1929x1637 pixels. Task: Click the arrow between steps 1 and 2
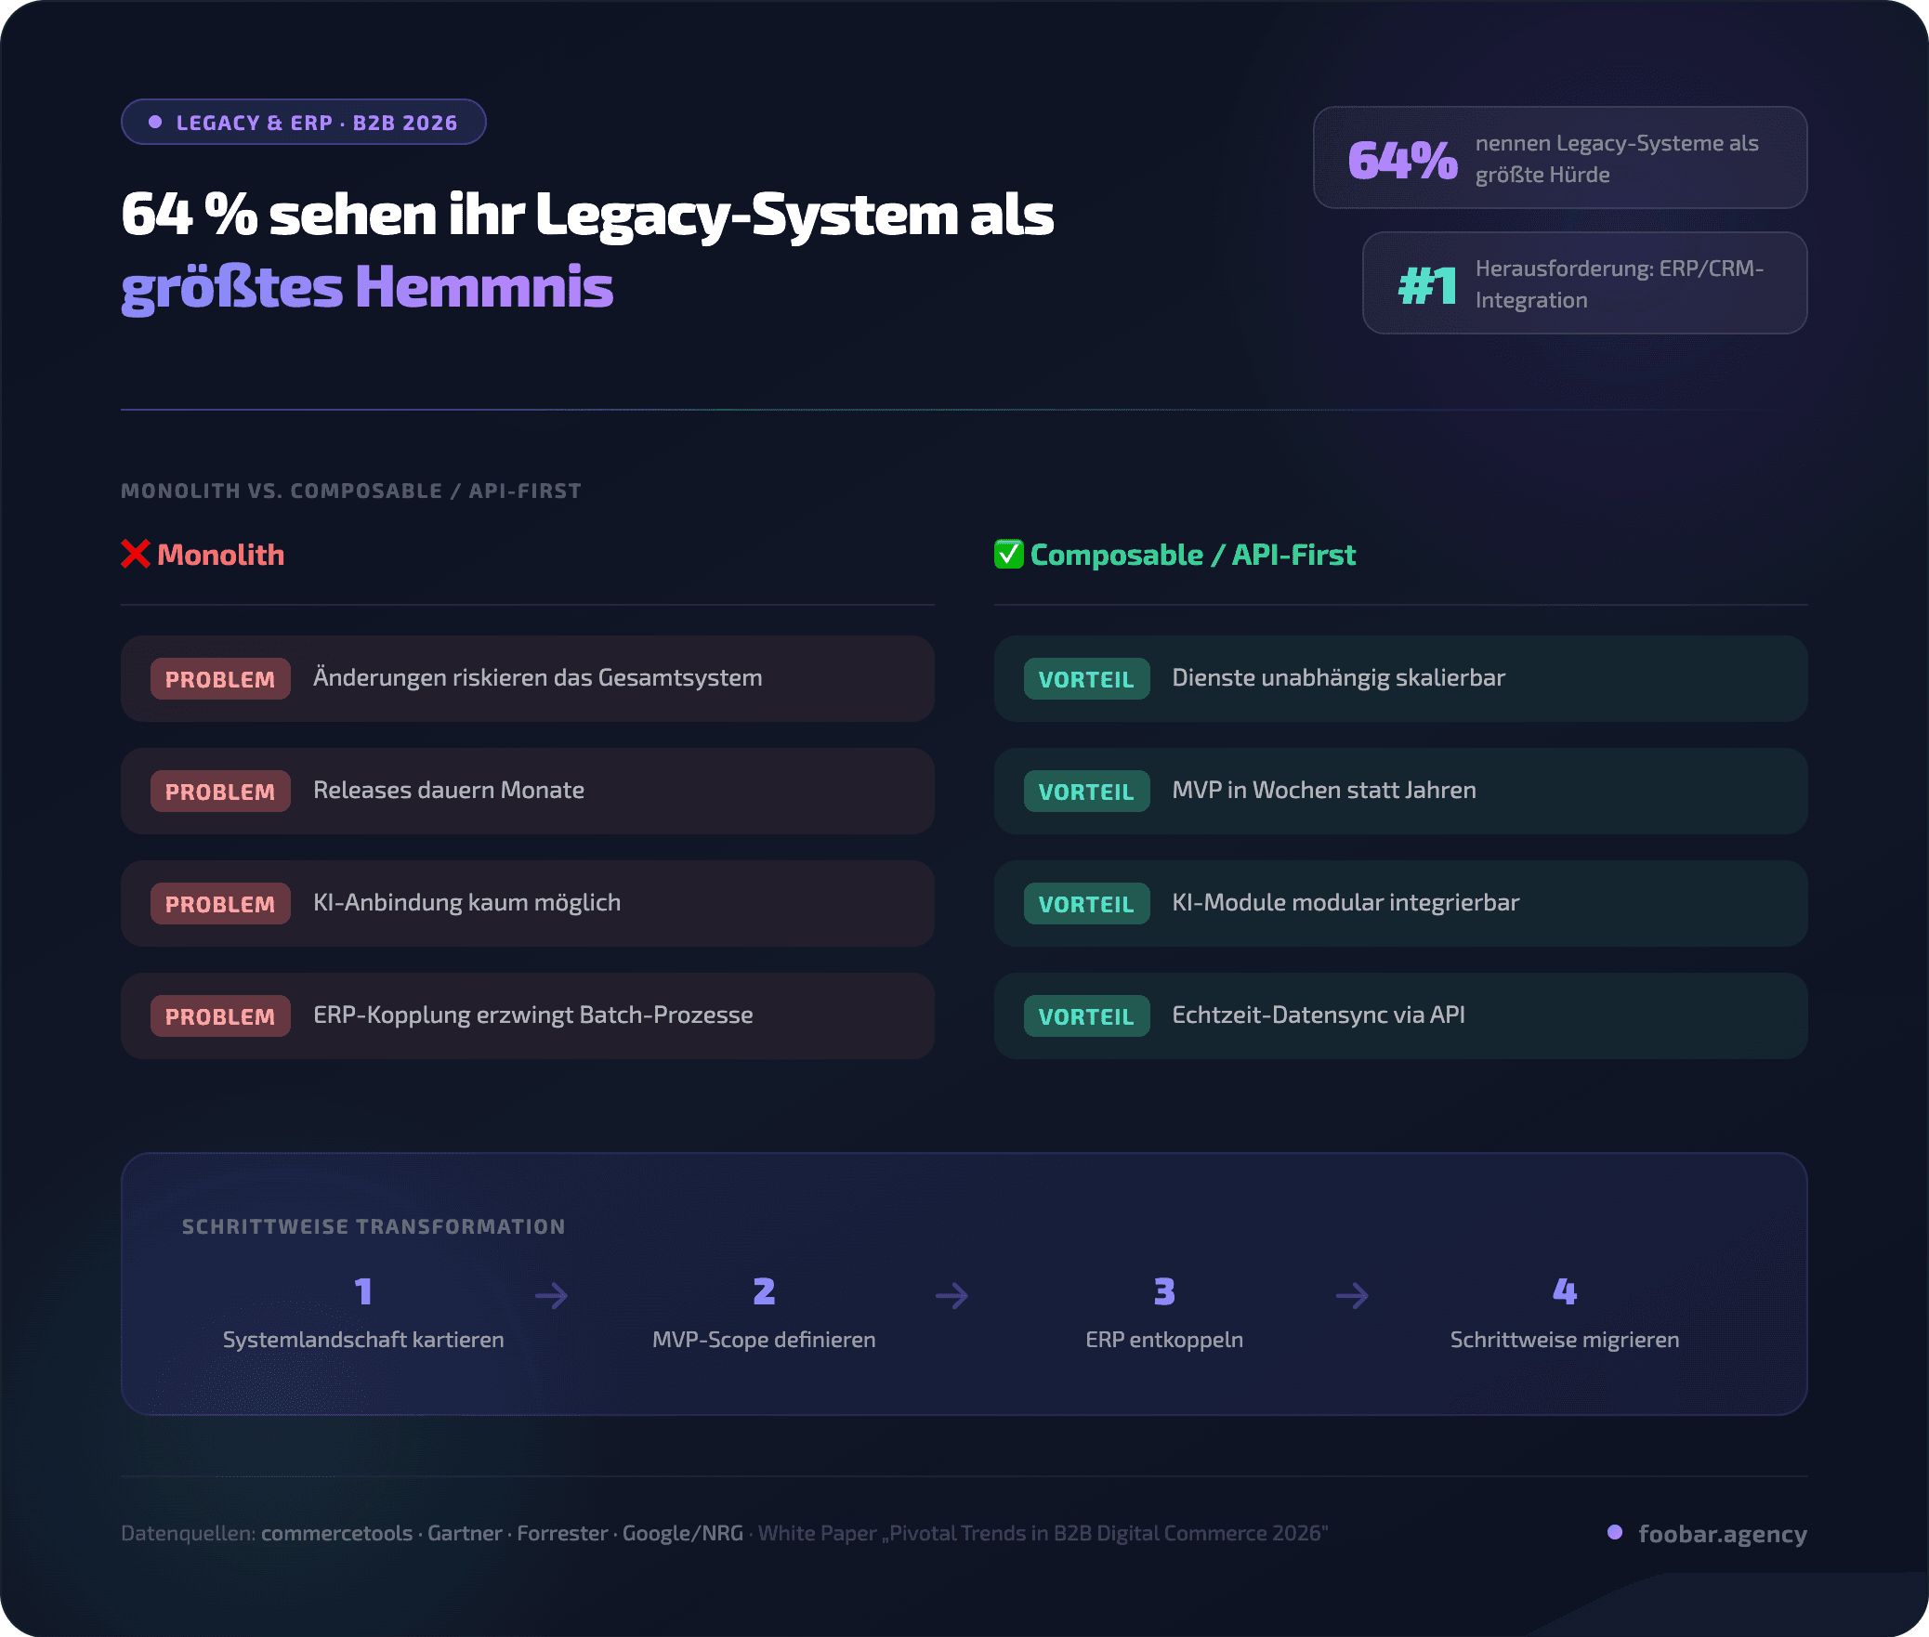pyautogui.click(x=552, y=1295)
